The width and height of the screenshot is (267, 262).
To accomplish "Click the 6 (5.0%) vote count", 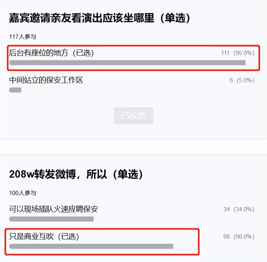I will [x=242, y=80].
